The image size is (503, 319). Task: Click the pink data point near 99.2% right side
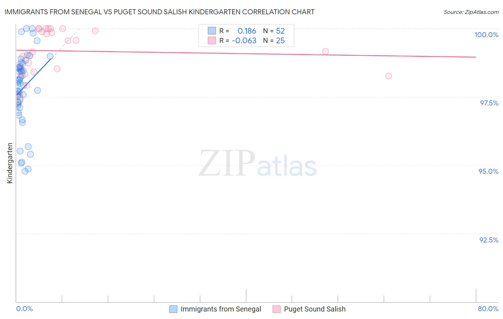pyautogui.click(x=326, y=51)
